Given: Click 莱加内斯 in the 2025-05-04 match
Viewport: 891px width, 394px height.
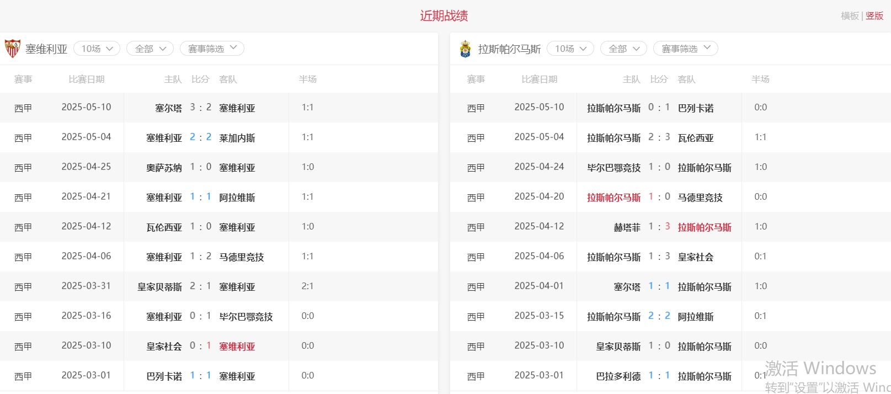Looking at the screenshot, I should click(x=237, y=138).
